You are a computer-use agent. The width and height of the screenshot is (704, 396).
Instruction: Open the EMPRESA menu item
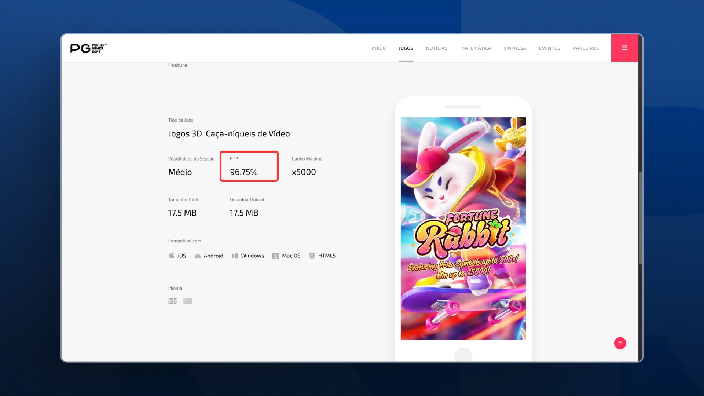click(515, 48)
